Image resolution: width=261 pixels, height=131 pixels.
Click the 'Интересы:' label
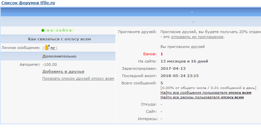click(148, 119)
